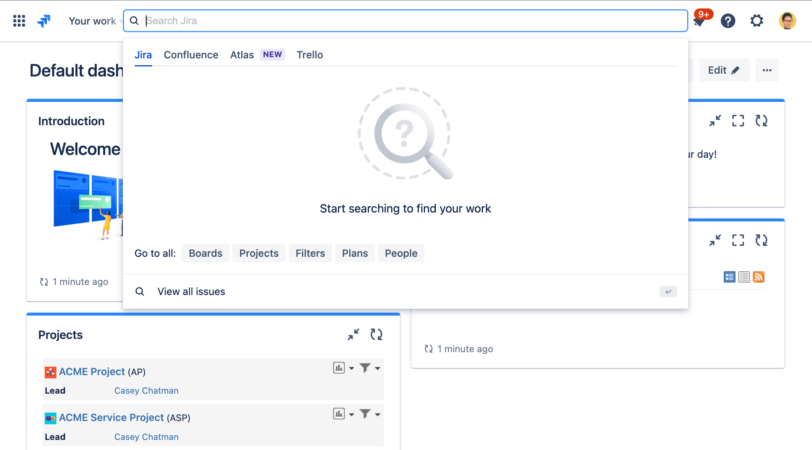Screen dimensions: 812x450
Task: Click the Atlas NEW tab
Action: tap(257, 54)
